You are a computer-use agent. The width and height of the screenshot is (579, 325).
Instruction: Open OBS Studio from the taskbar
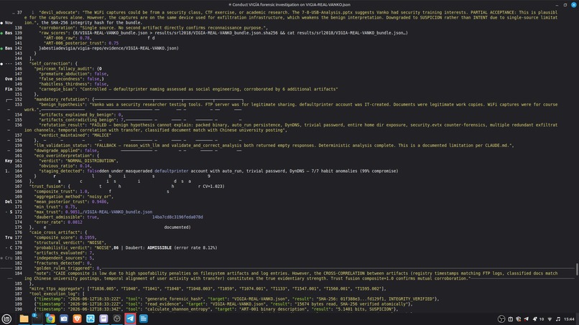coord(116,319)
